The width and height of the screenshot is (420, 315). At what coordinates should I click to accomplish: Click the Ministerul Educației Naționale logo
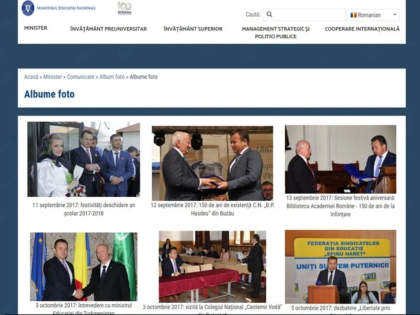tap(58, 8)
